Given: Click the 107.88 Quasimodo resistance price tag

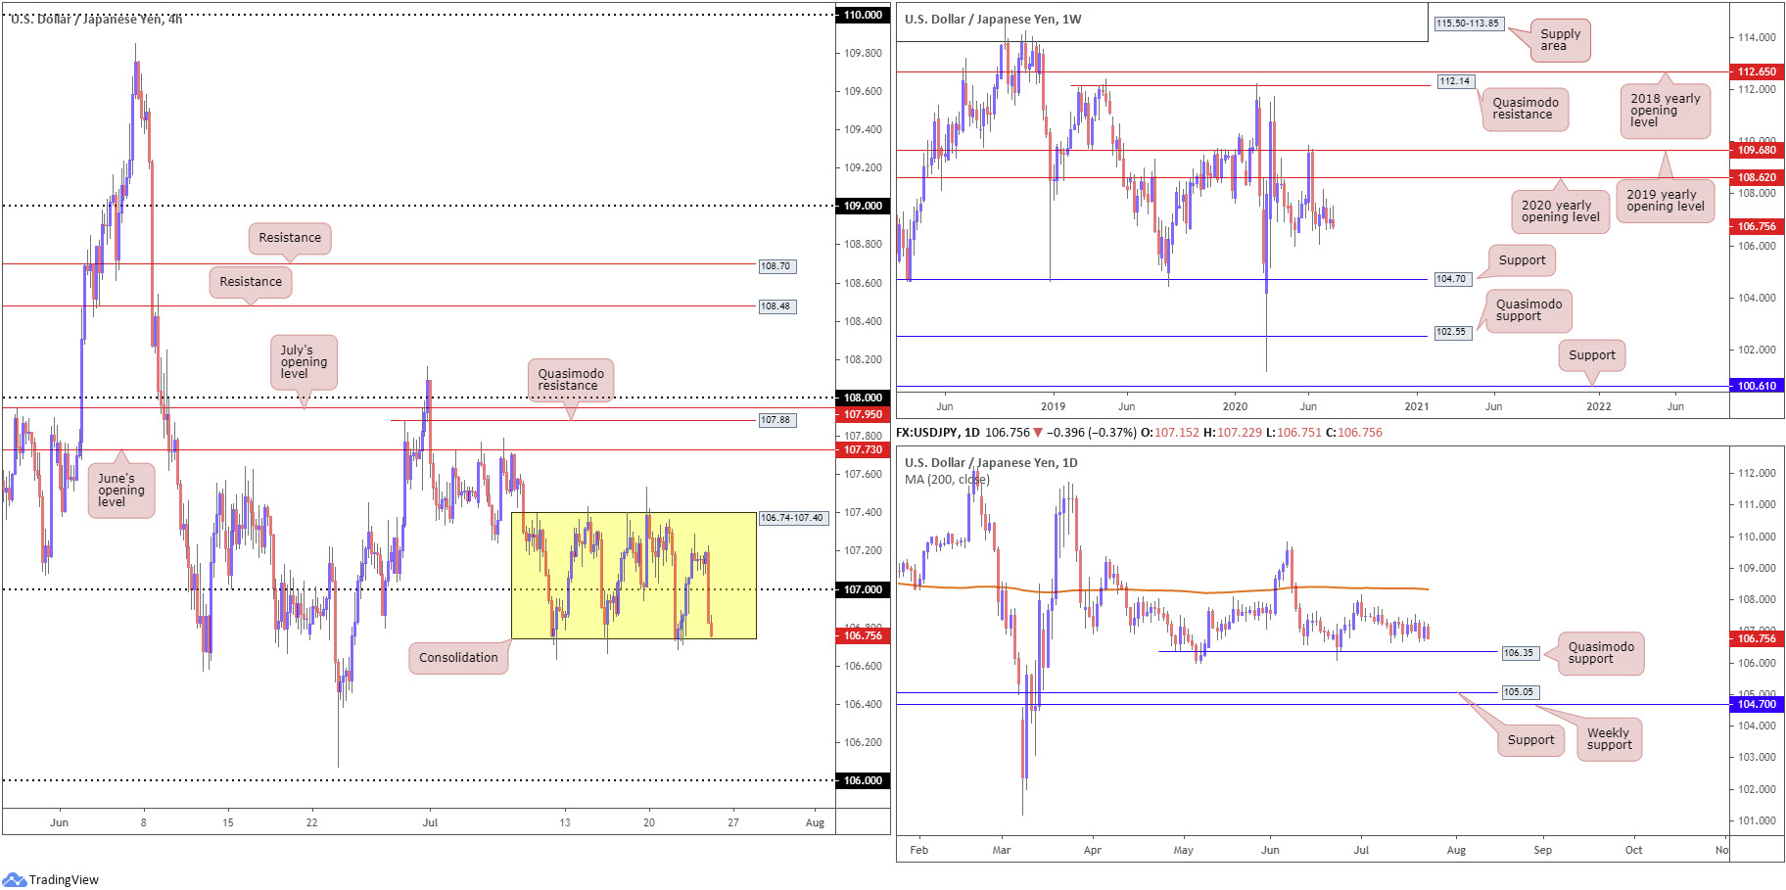Looking at the screenshot, I should (775, 420).
